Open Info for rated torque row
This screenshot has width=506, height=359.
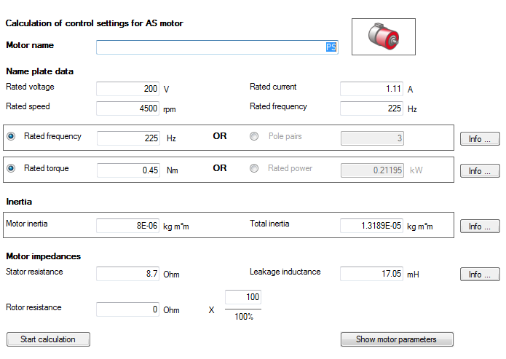[x=479, y=171]
